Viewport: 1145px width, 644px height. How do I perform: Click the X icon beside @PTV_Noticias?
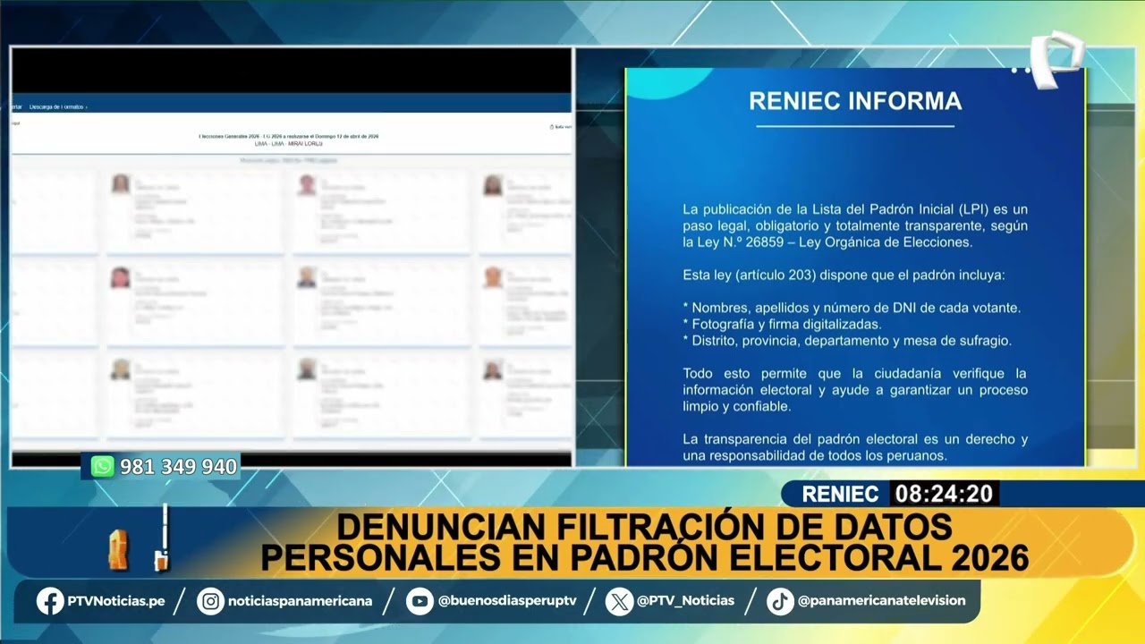(619, 601)
